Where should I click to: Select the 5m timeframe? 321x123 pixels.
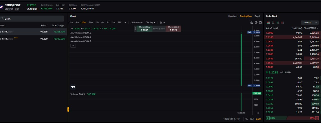77,23
